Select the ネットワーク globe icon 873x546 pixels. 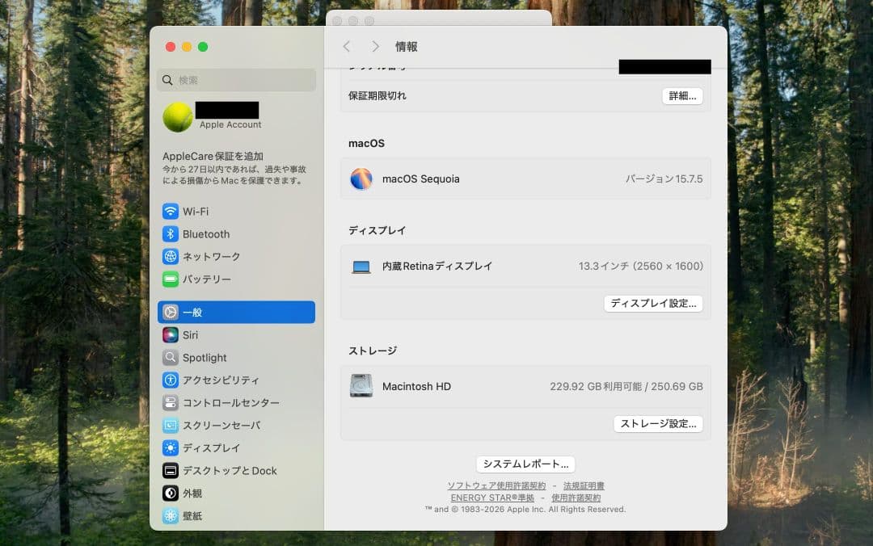(171, 257)
